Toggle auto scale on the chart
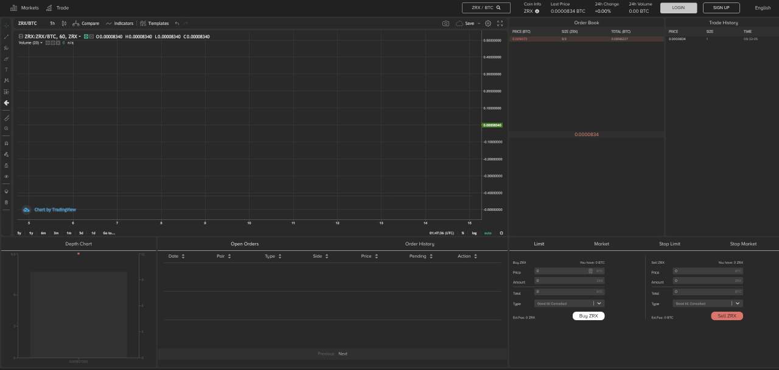 (487, 233)
